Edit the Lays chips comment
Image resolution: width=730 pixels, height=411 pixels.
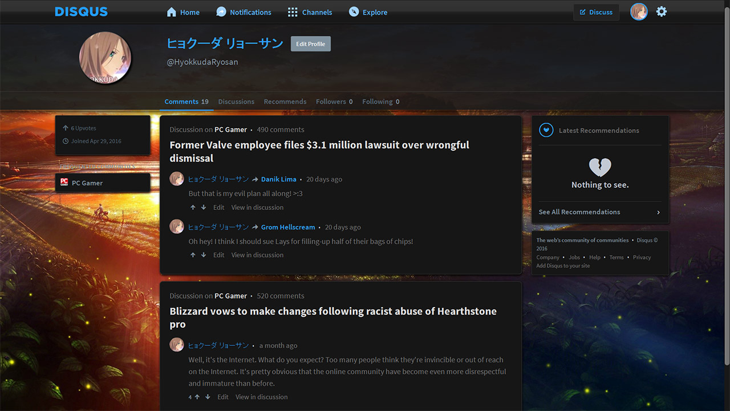click(219, 255)
